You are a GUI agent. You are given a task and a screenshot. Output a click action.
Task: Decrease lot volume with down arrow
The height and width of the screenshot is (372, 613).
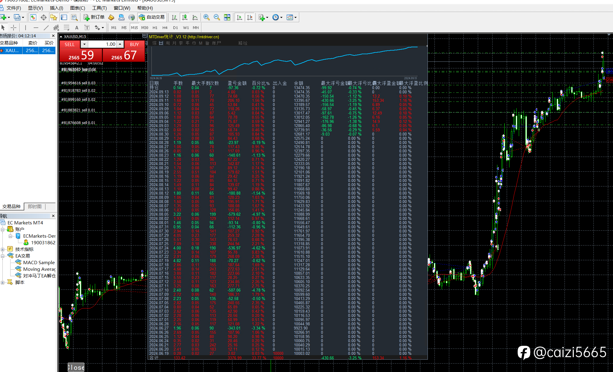tap(84, 44)
